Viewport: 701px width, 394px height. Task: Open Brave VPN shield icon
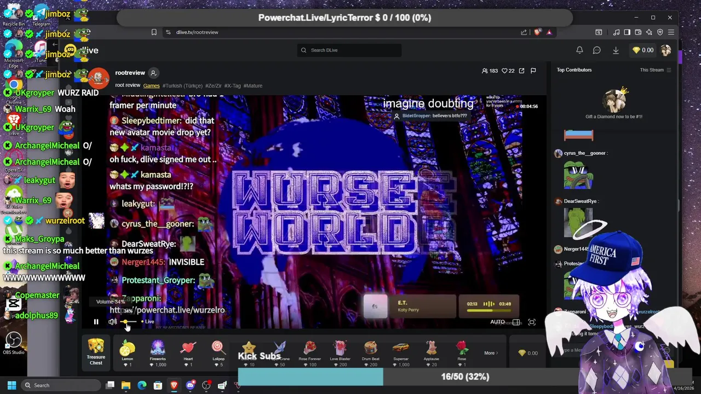pyautogui.click(x=660, y=32)
